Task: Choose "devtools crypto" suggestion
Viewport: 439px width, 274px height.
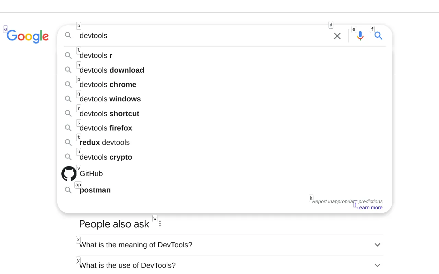Action: [106, 157]
